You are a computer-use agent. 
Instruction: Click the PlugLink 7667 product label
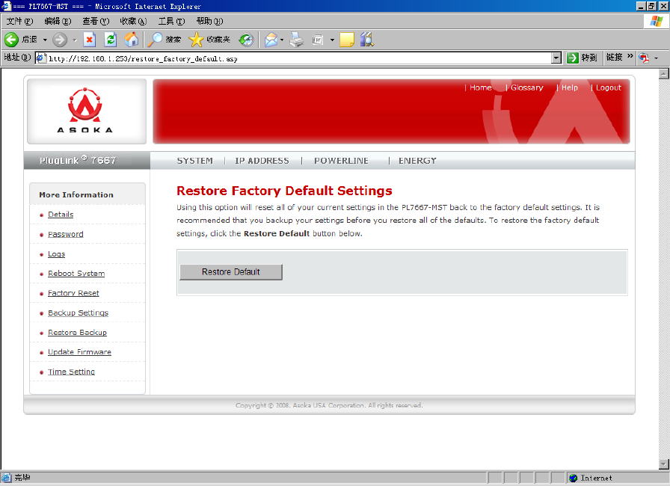pyautogui.click(x=78, y=161)
